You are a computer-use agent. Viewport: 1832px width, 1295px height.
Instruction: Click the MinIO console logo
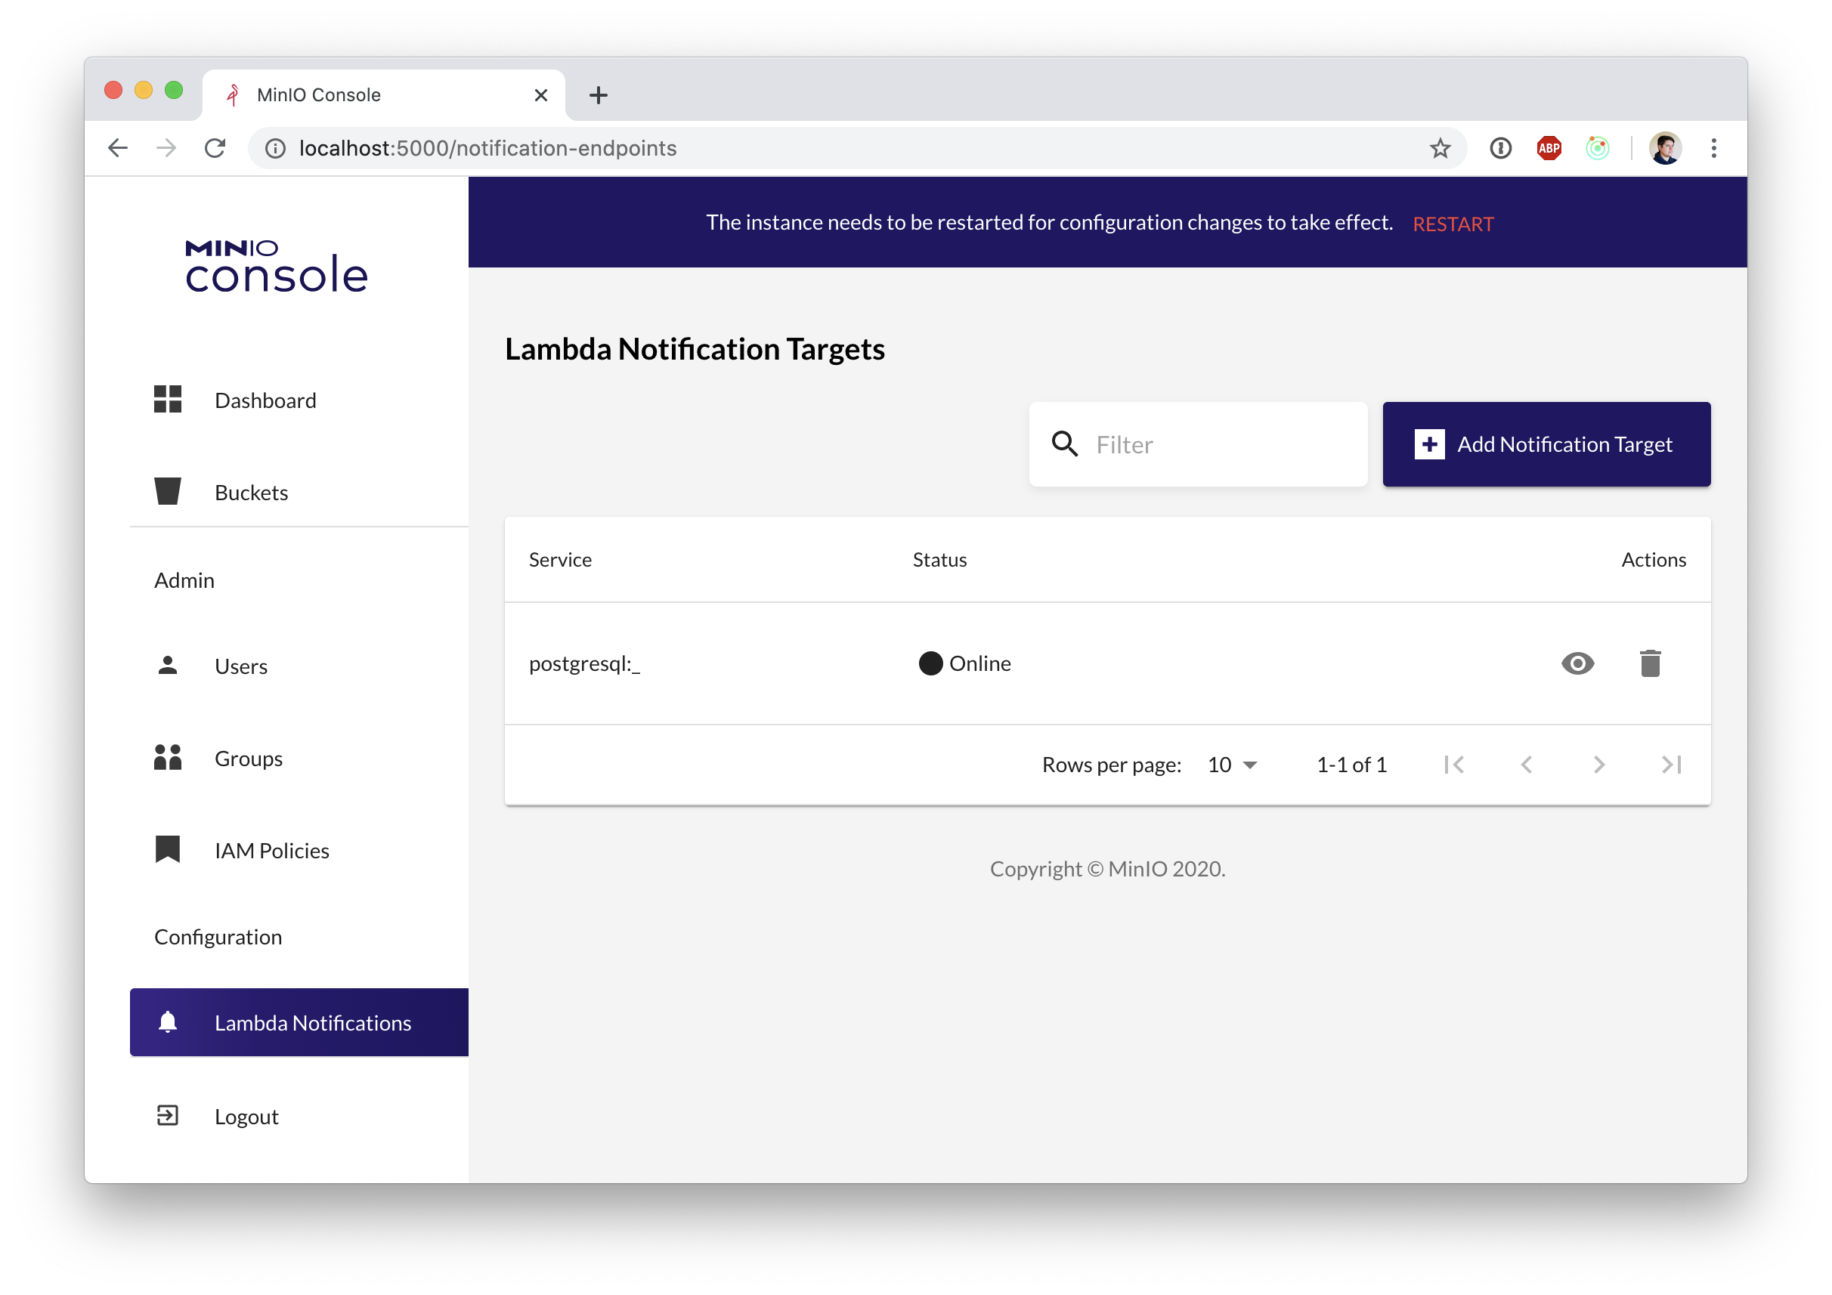point(276,266)
